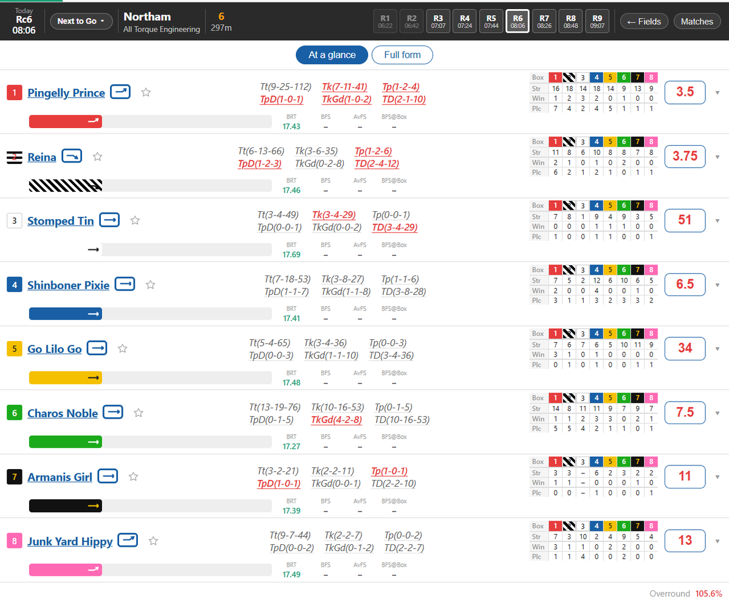Mark Junk Yard Hippy with the star

(x=154, y=541)
